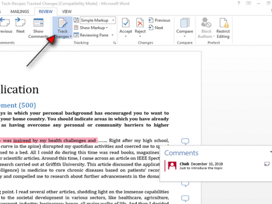Reply to Chidi's comment

[267, 164]
